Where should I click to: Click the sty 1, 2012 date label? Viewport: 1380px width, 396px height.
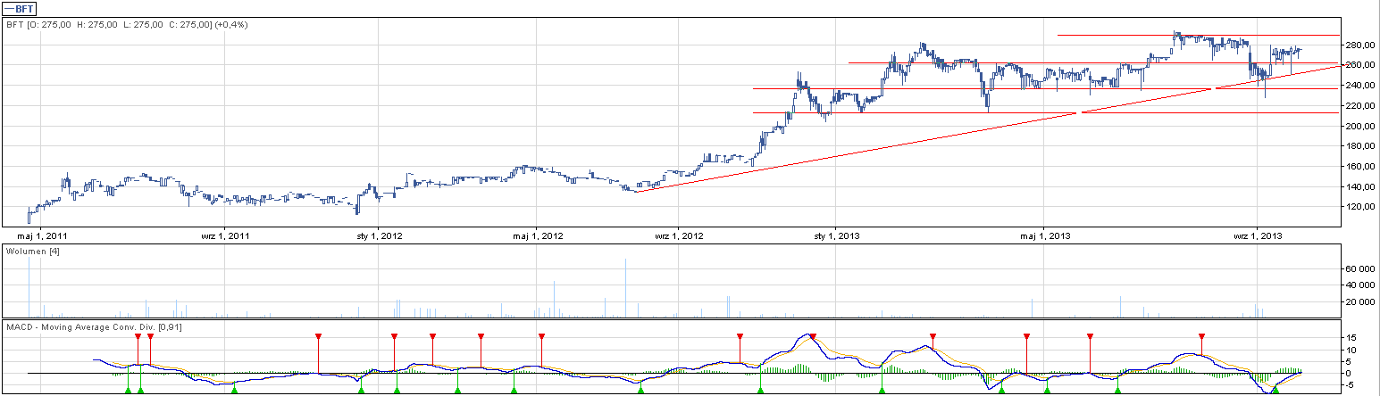point(381,236)
